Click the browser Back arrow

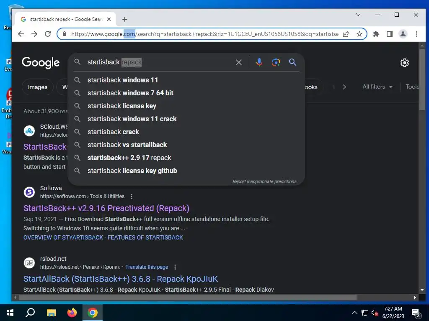tap(21, 34)
